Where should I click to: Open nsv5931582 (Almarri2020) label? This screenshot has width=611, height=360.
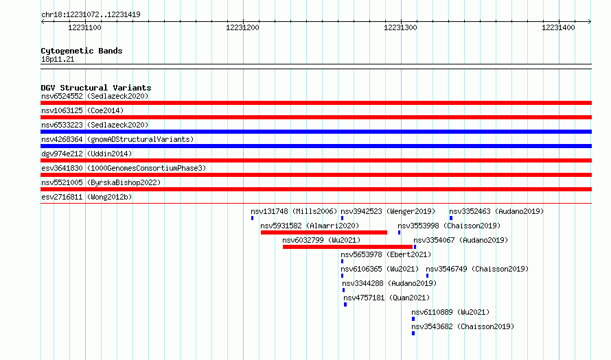click(310, 226)
